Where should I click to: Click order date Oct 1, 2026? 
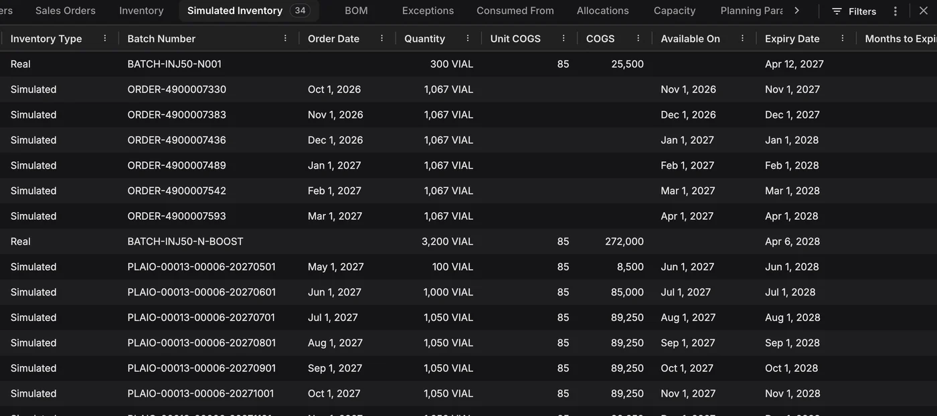point(334,90)
